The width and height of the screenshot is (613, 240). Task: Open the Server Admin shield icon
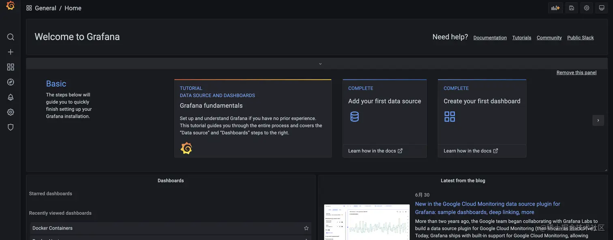(11, 127)
